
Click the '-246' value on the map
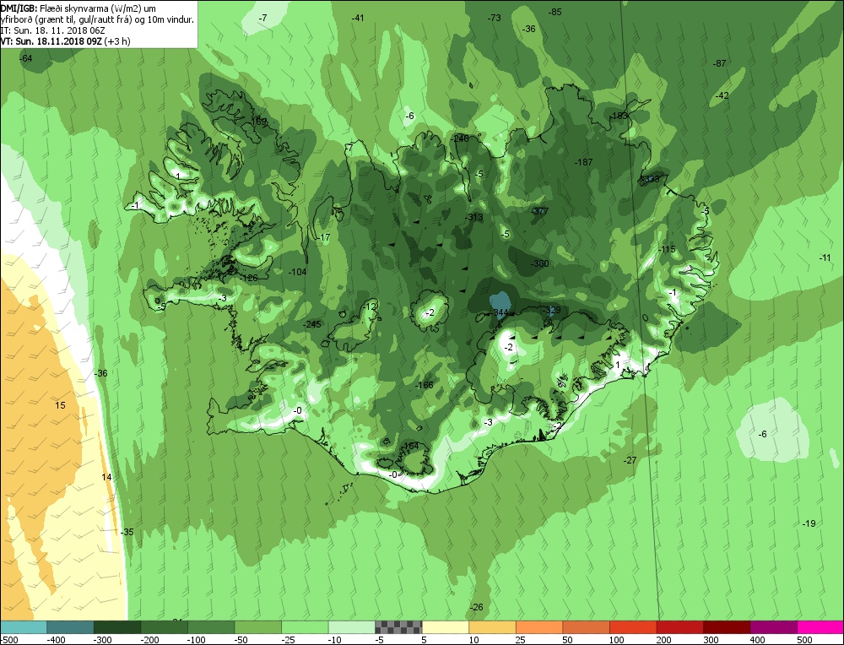click(x=460, y=138)
